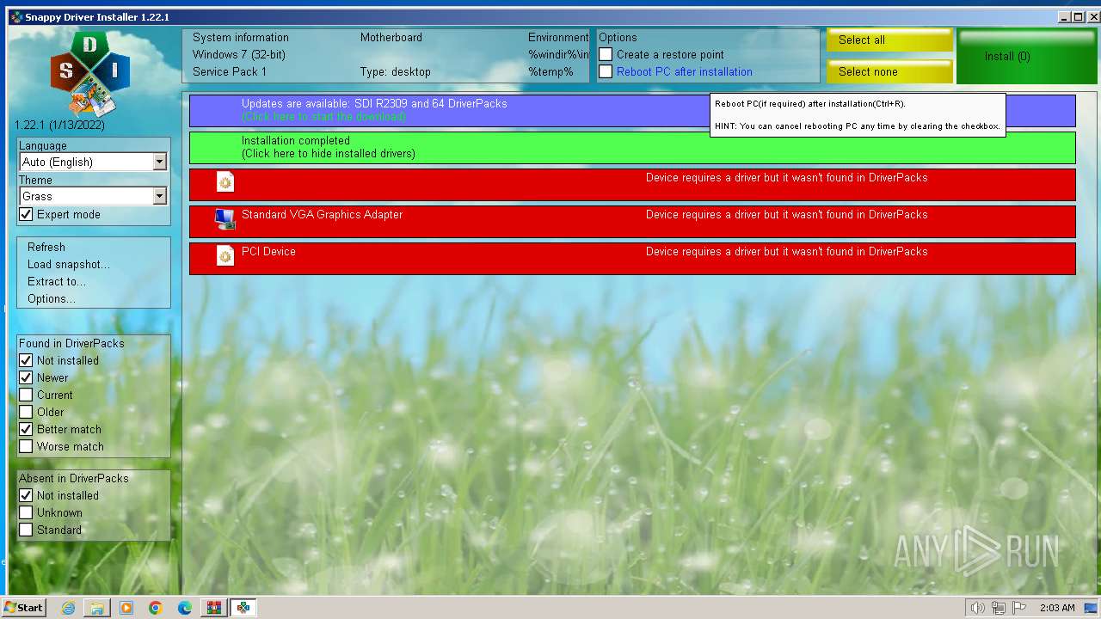Click the Reboot PC after installation link

(x=685, y=71)
